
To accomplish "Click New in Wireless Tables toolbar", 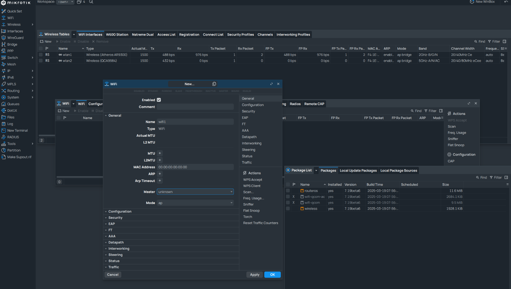I will (x=46, y=41).
